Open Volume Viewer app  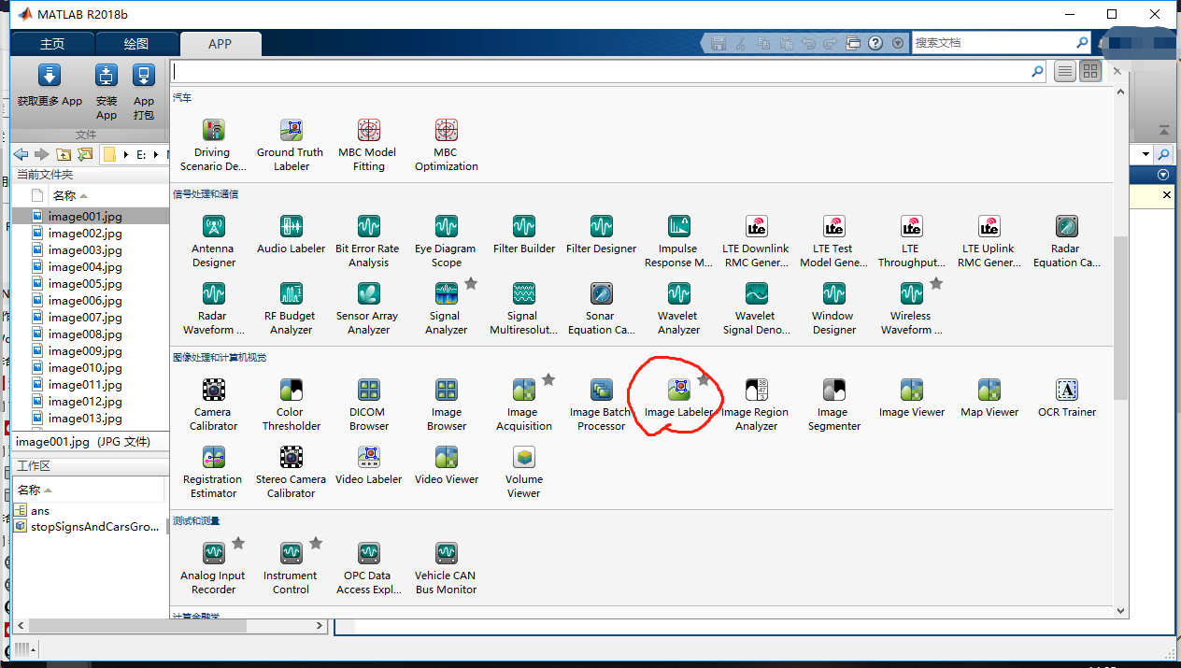point(523,472)
